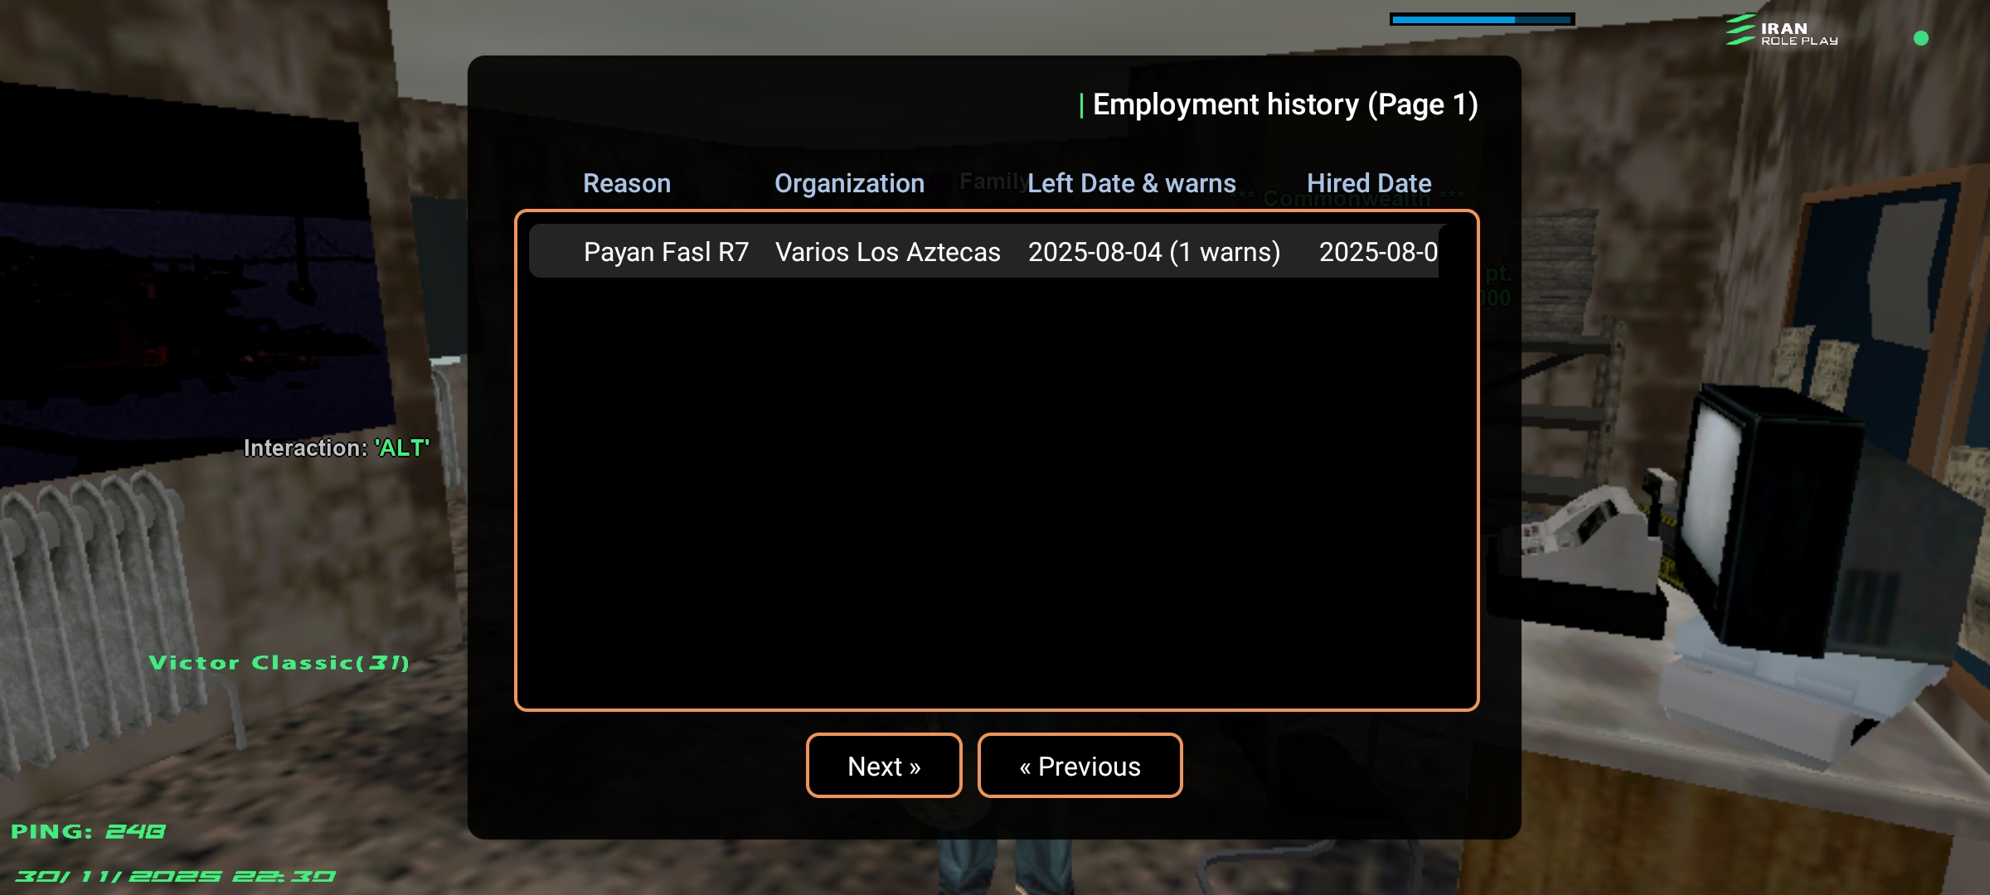1990x895 pixels.
Task: Click the 30/11/2025 22:30 date display
Action: click(175, 876)
